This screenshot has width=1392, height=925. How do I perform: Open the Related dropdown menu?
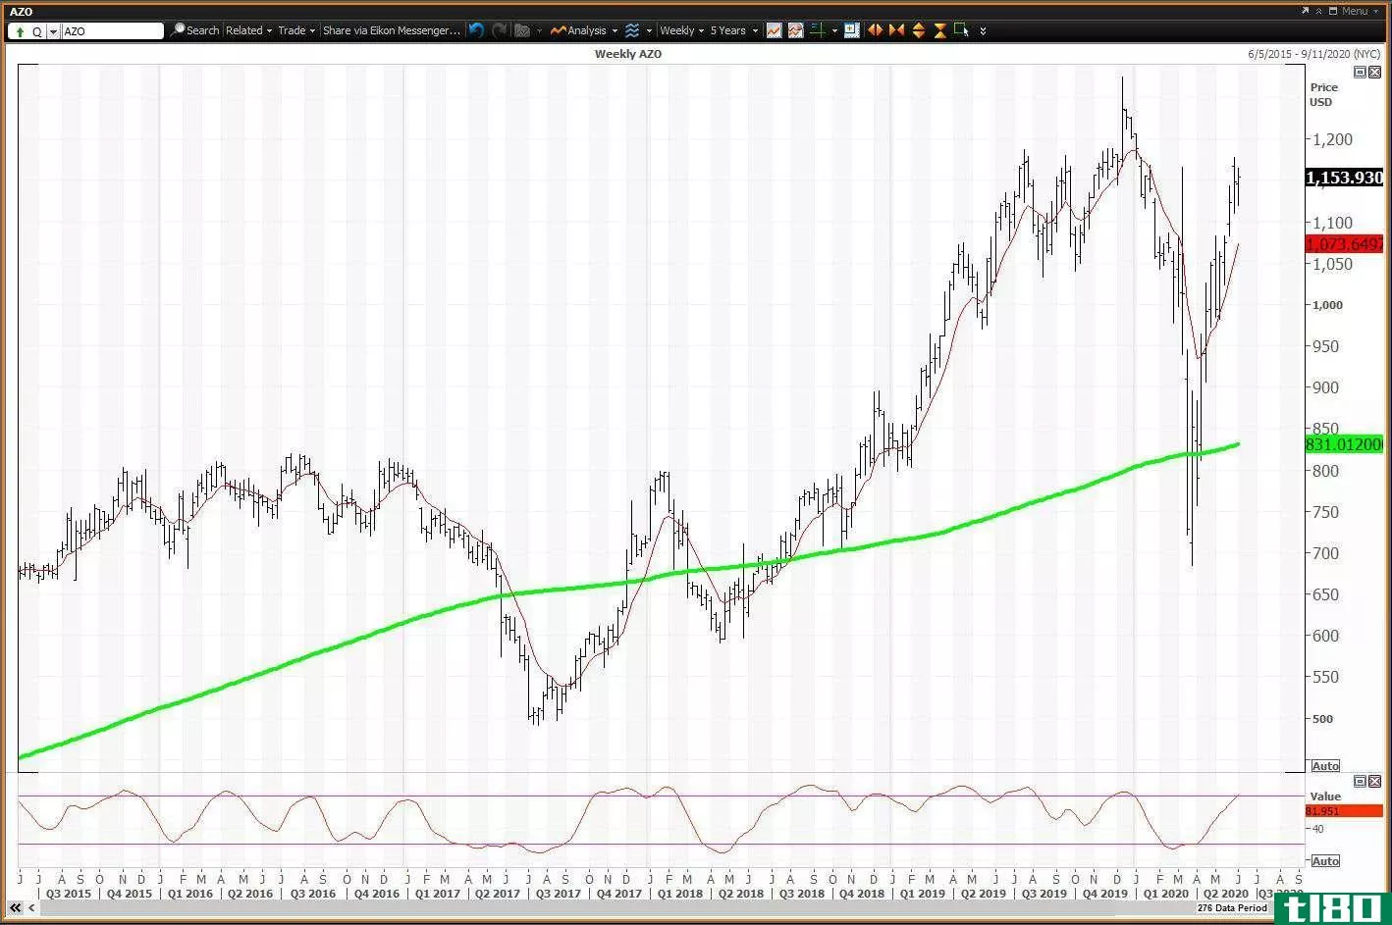click(247, 30)
